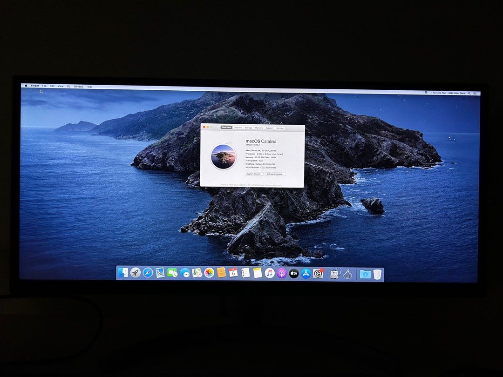Open Downloads folder in the Dock
Screen dimensions: 503x377
pos(365,275)
